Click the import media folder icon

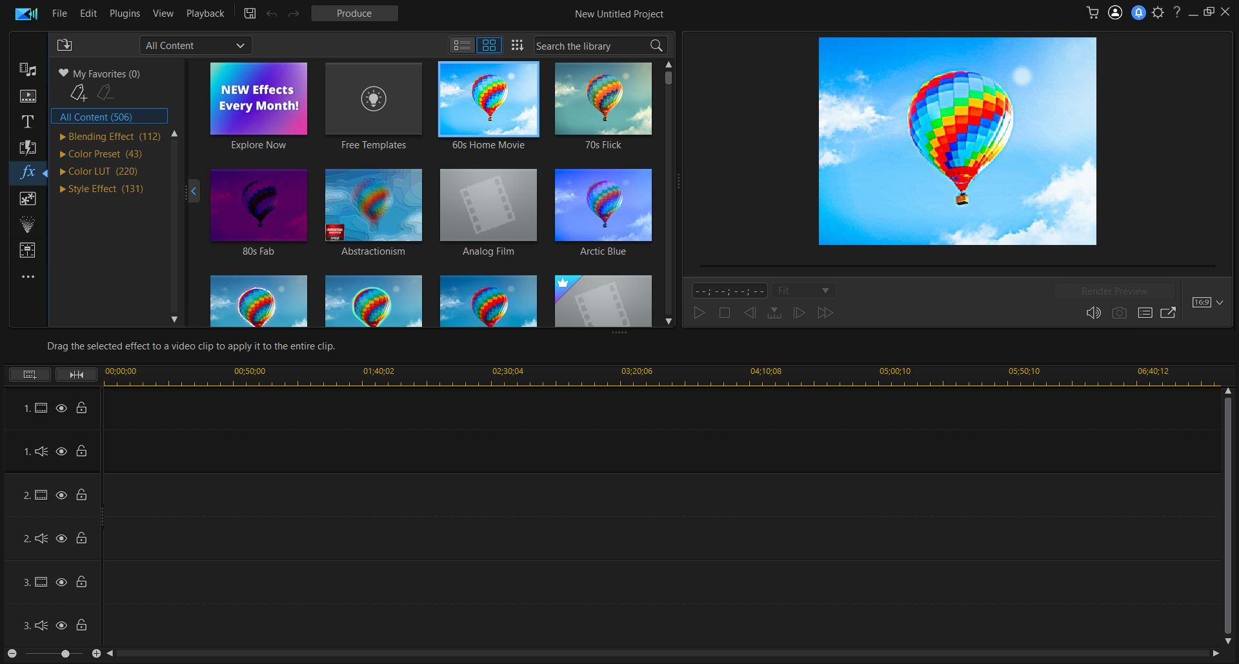coord(65,45)
